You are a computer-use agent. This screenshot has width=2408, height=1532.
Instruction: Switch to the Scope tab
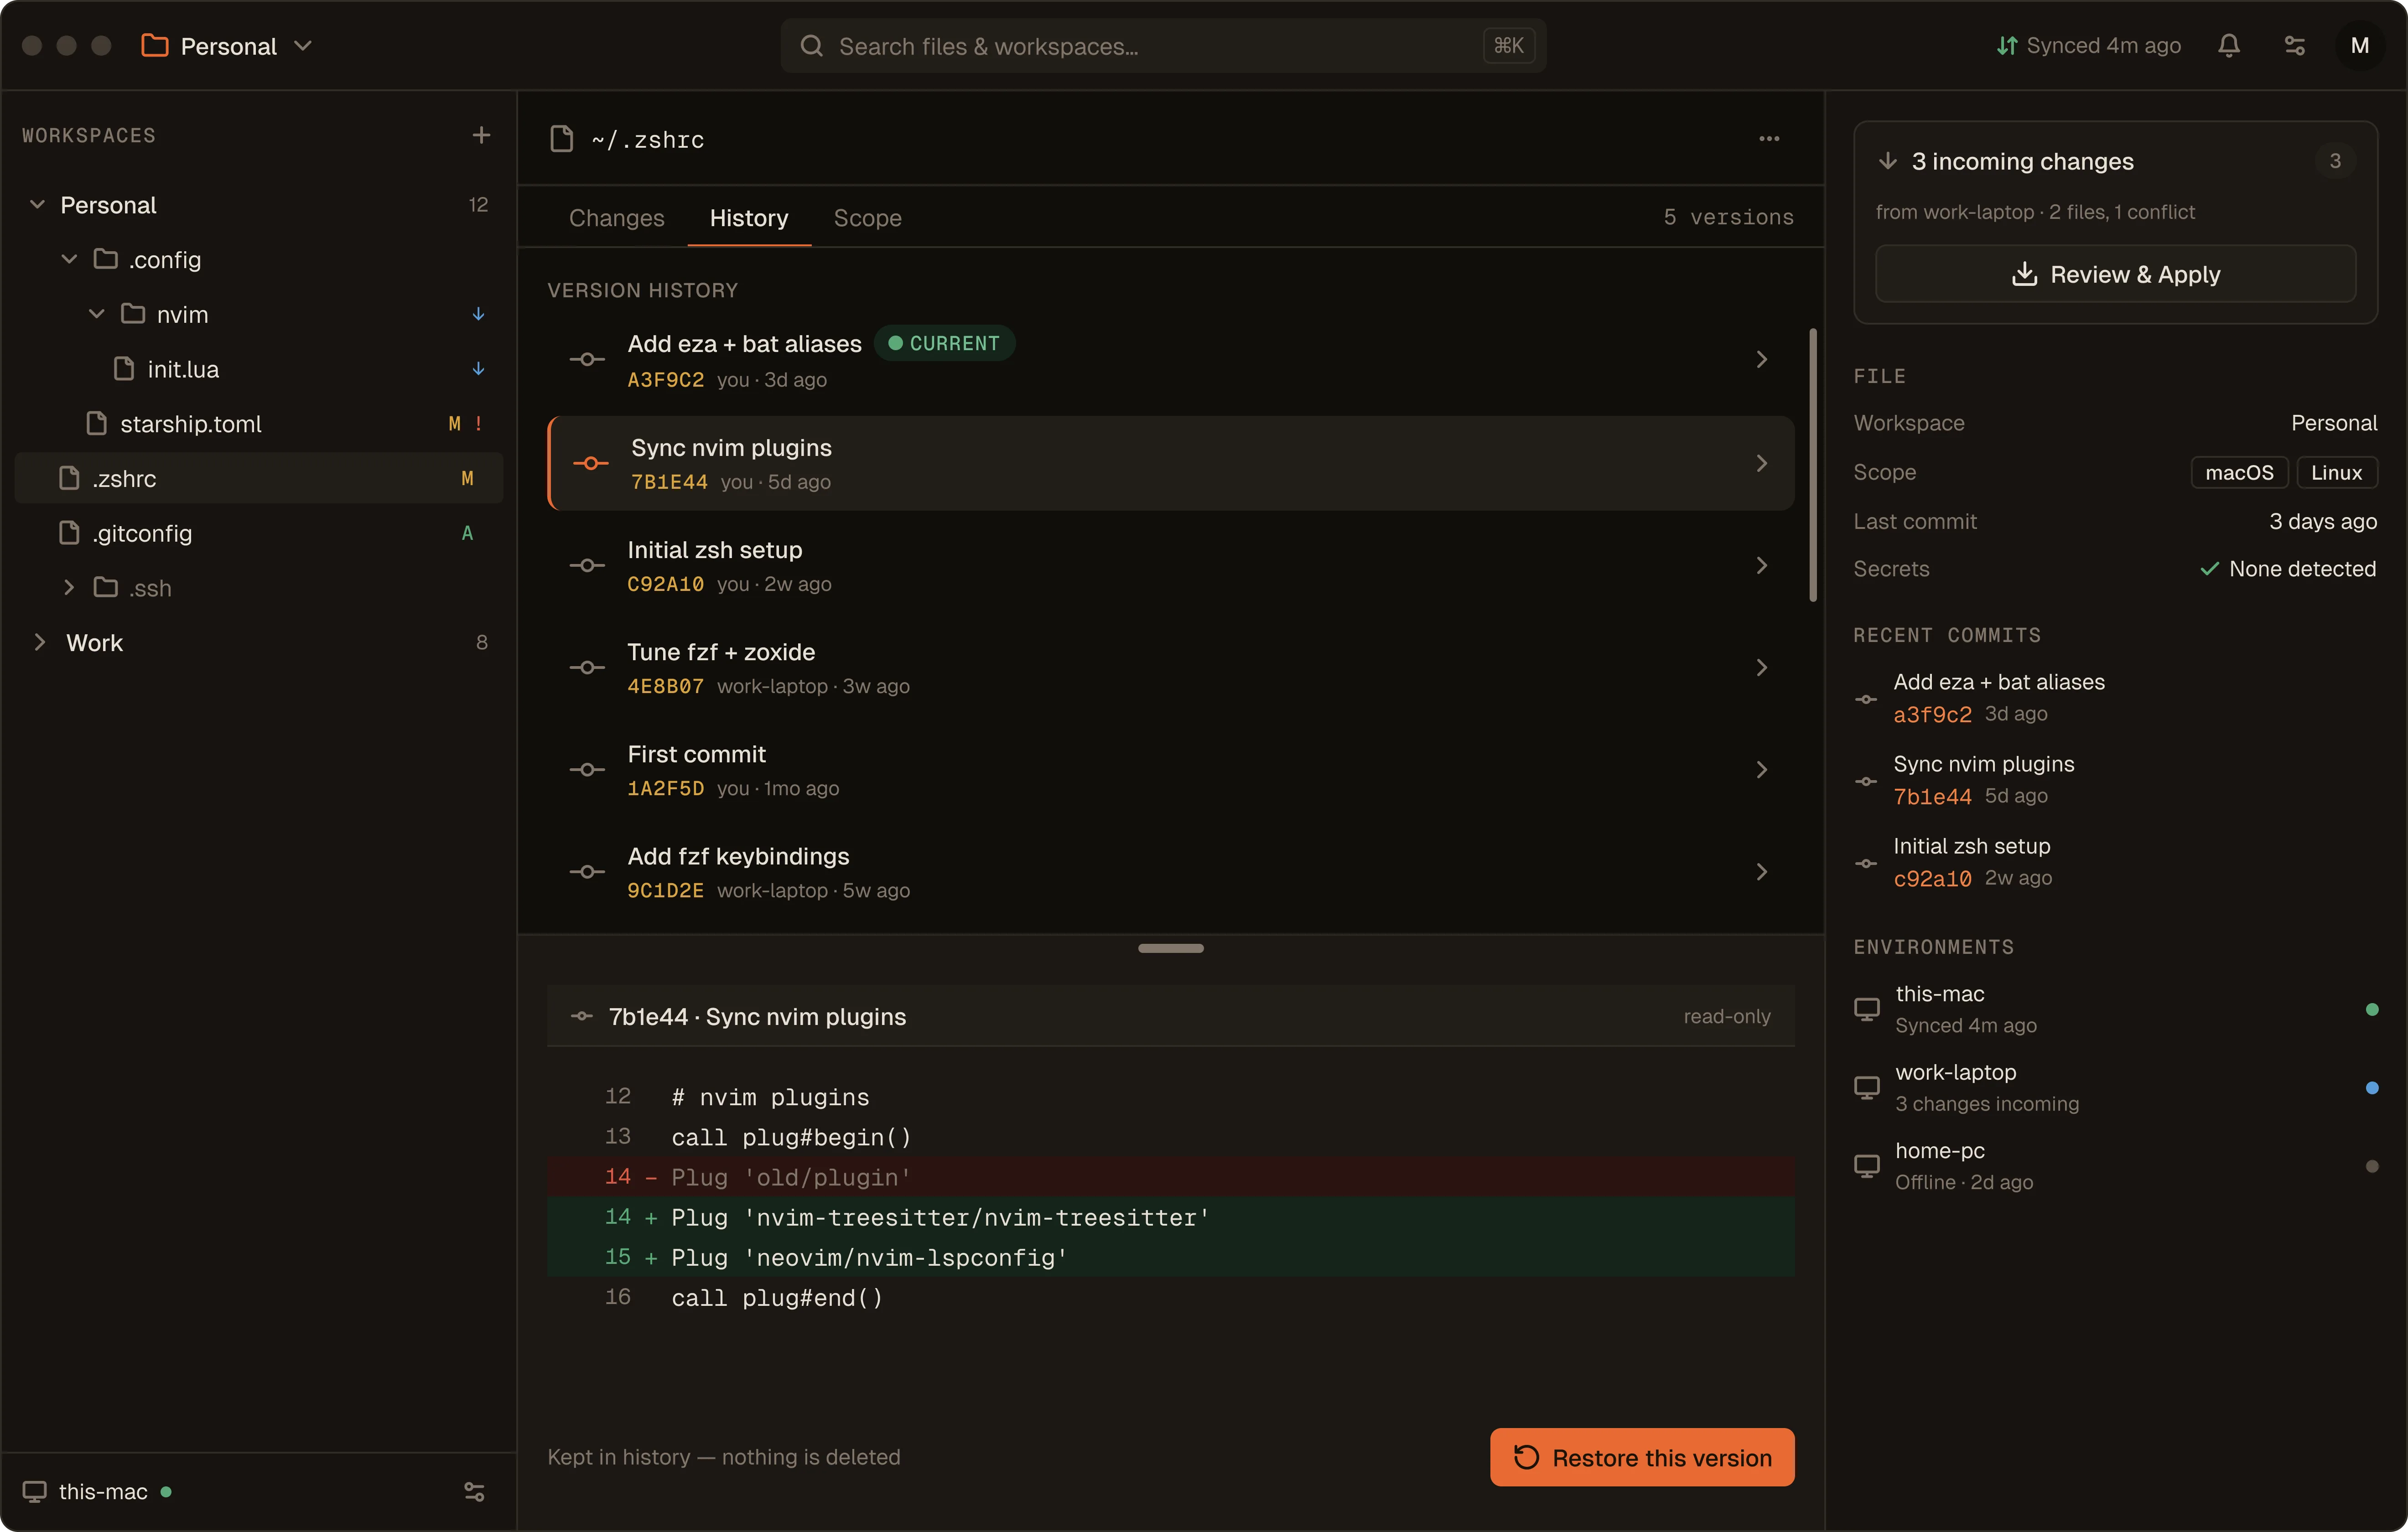click(x=867, y=218)
